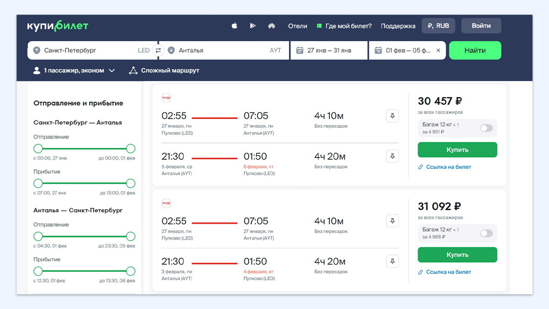Screen dimensions: 549x309
Task: Pin the 5 February return flight
Action: pos(392,157)
